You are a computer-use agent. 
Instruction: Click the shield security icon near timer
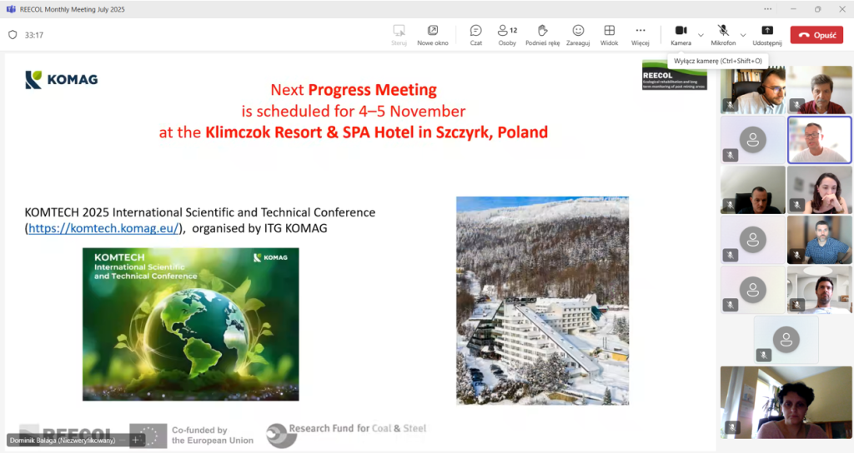(13, 35)
